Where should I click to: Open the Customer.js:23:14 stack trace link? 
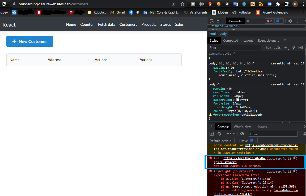pyautogui.click(x=257, y=182)
